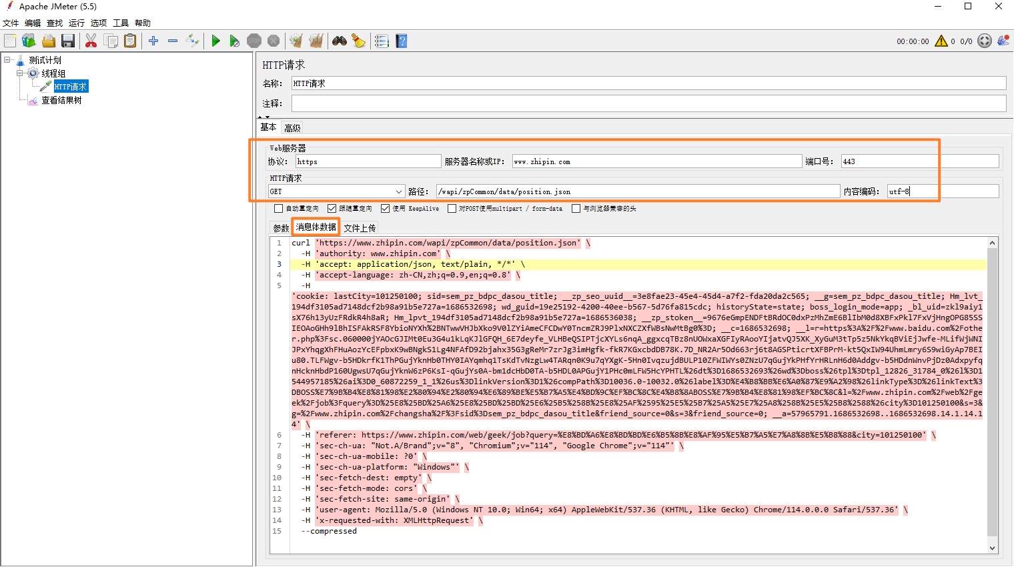Click the 名称 input field
This screenshot has height=567, width=1014.
point(649,83)
